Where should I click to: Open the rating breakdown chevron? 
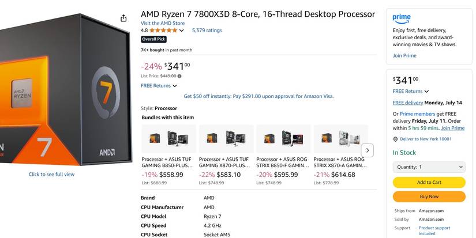[x=182, y=31]
